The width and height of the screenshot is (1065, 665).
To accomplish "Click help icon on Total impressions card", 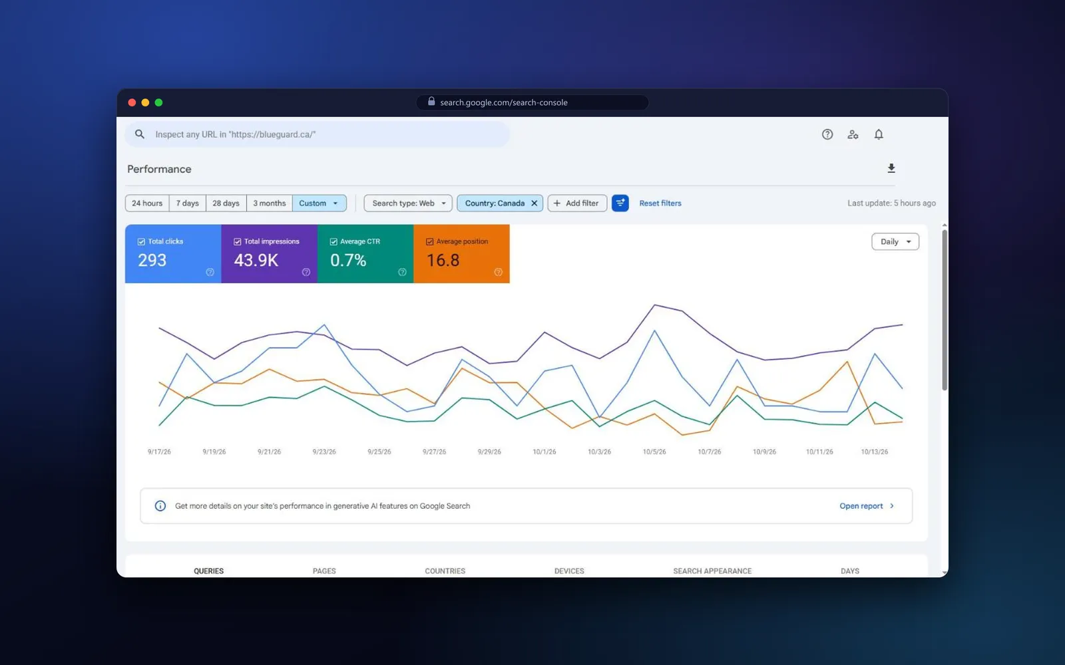I will pos(306,272).
